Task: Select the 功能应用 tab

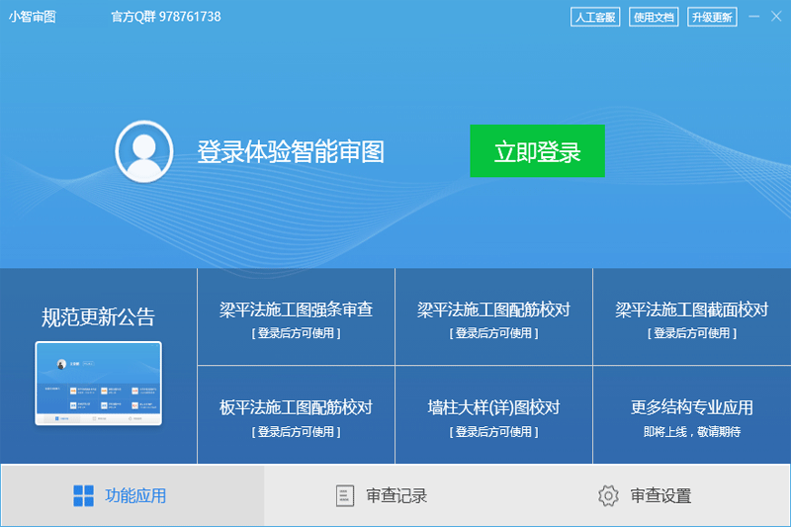Action: (132, 495)
